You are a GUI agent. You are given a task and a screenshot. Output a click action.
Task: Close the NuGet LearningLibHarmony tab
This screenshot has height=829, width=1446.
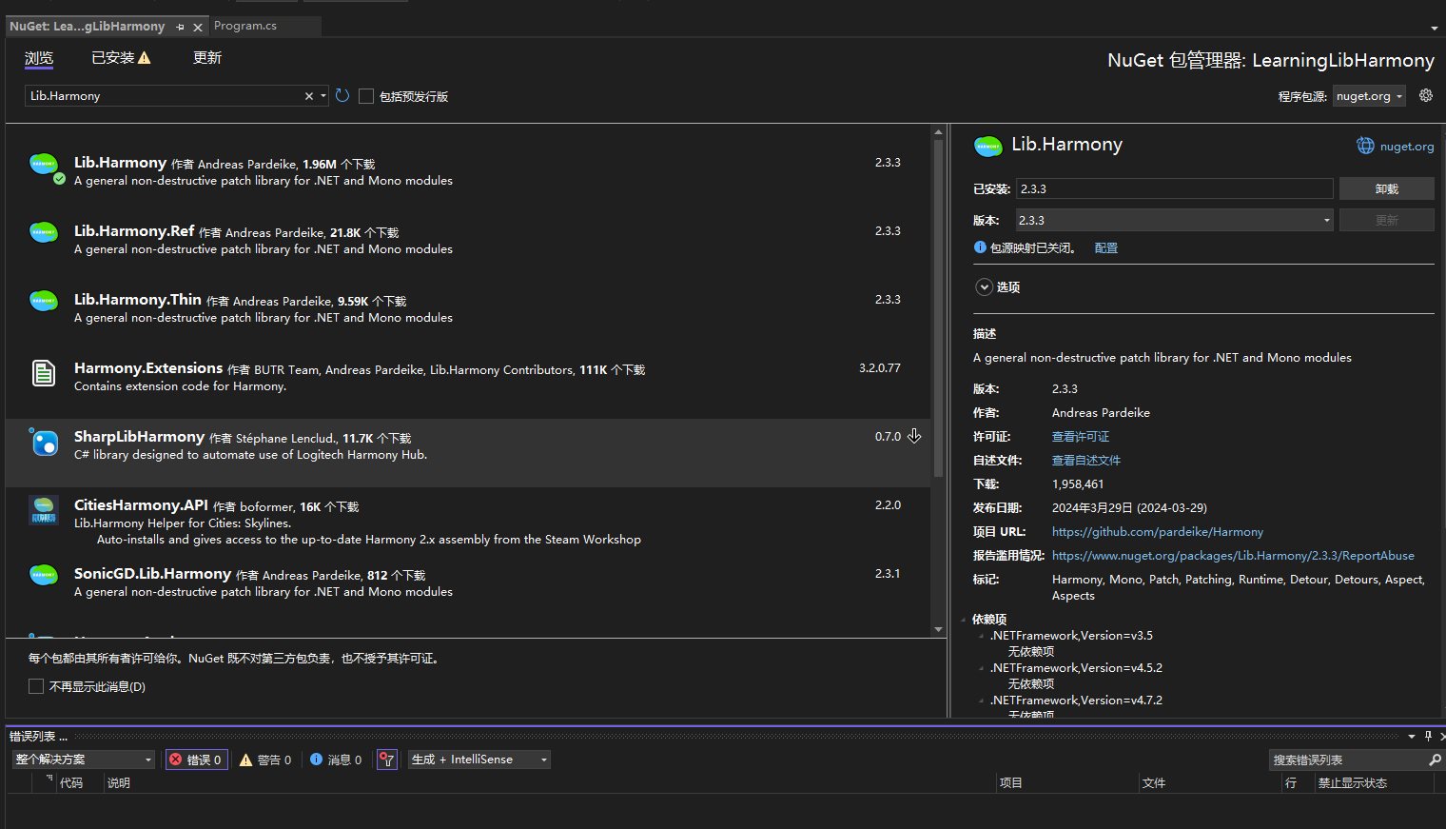198,27
